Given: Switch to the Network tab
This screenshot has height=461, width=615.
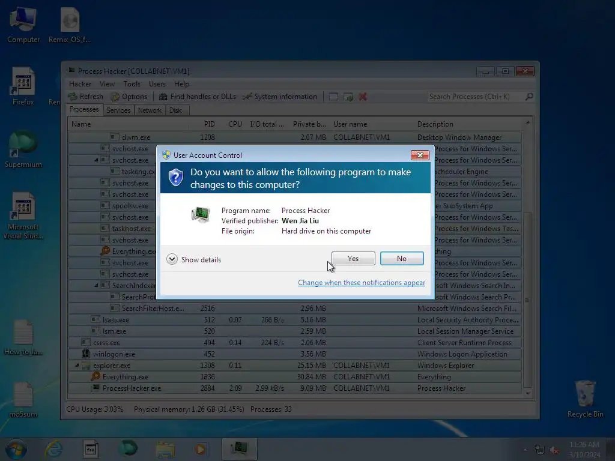Looking at the screenshot, I should pos(150,110).
